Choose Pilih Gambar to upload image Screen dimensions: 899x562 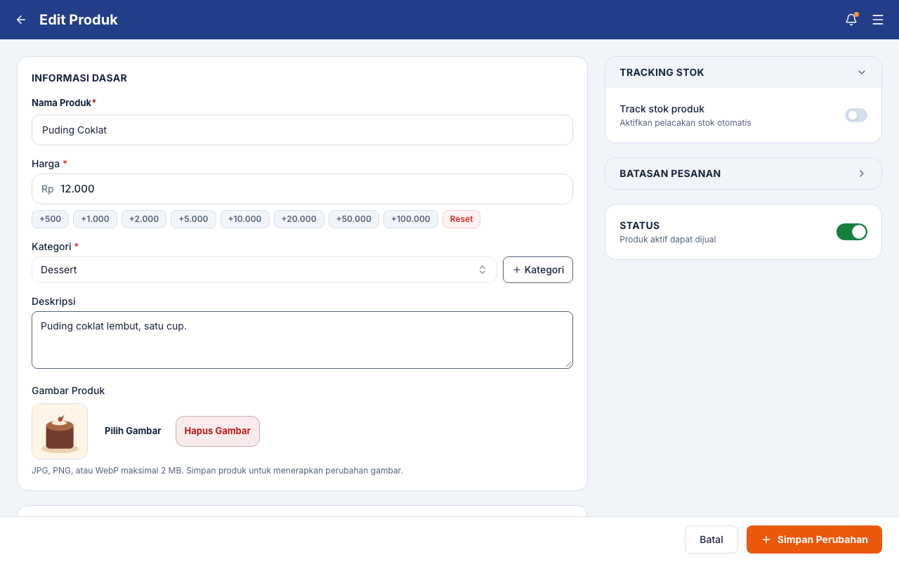(x=133, y=431)
